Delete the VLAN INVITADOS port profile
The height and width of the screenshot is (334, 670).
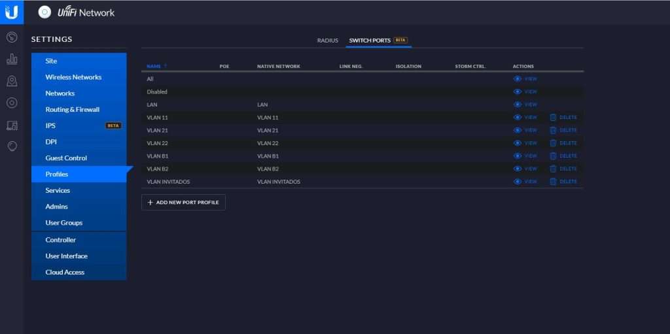click(x=563, y=182)
